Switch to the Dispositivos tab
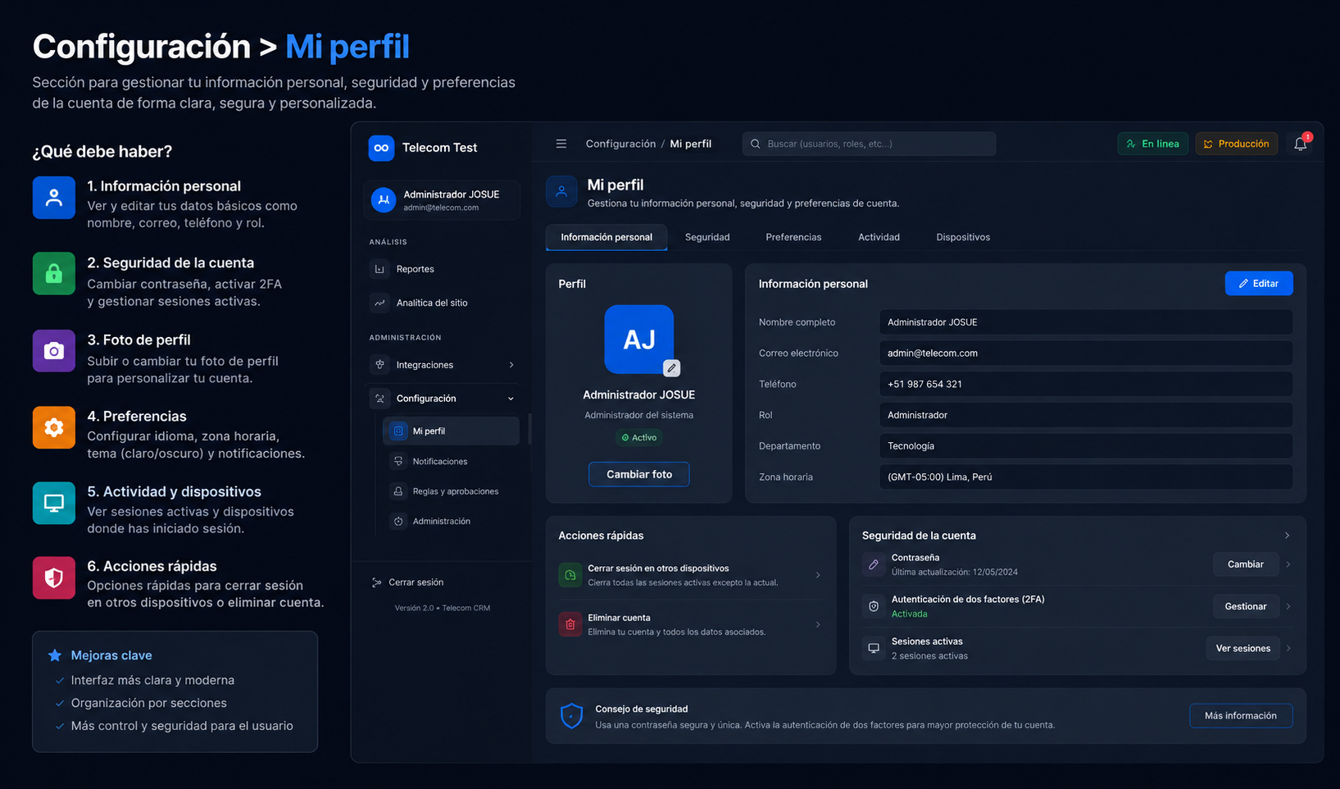Screen dimensions: 1340x789 (963, 237)
